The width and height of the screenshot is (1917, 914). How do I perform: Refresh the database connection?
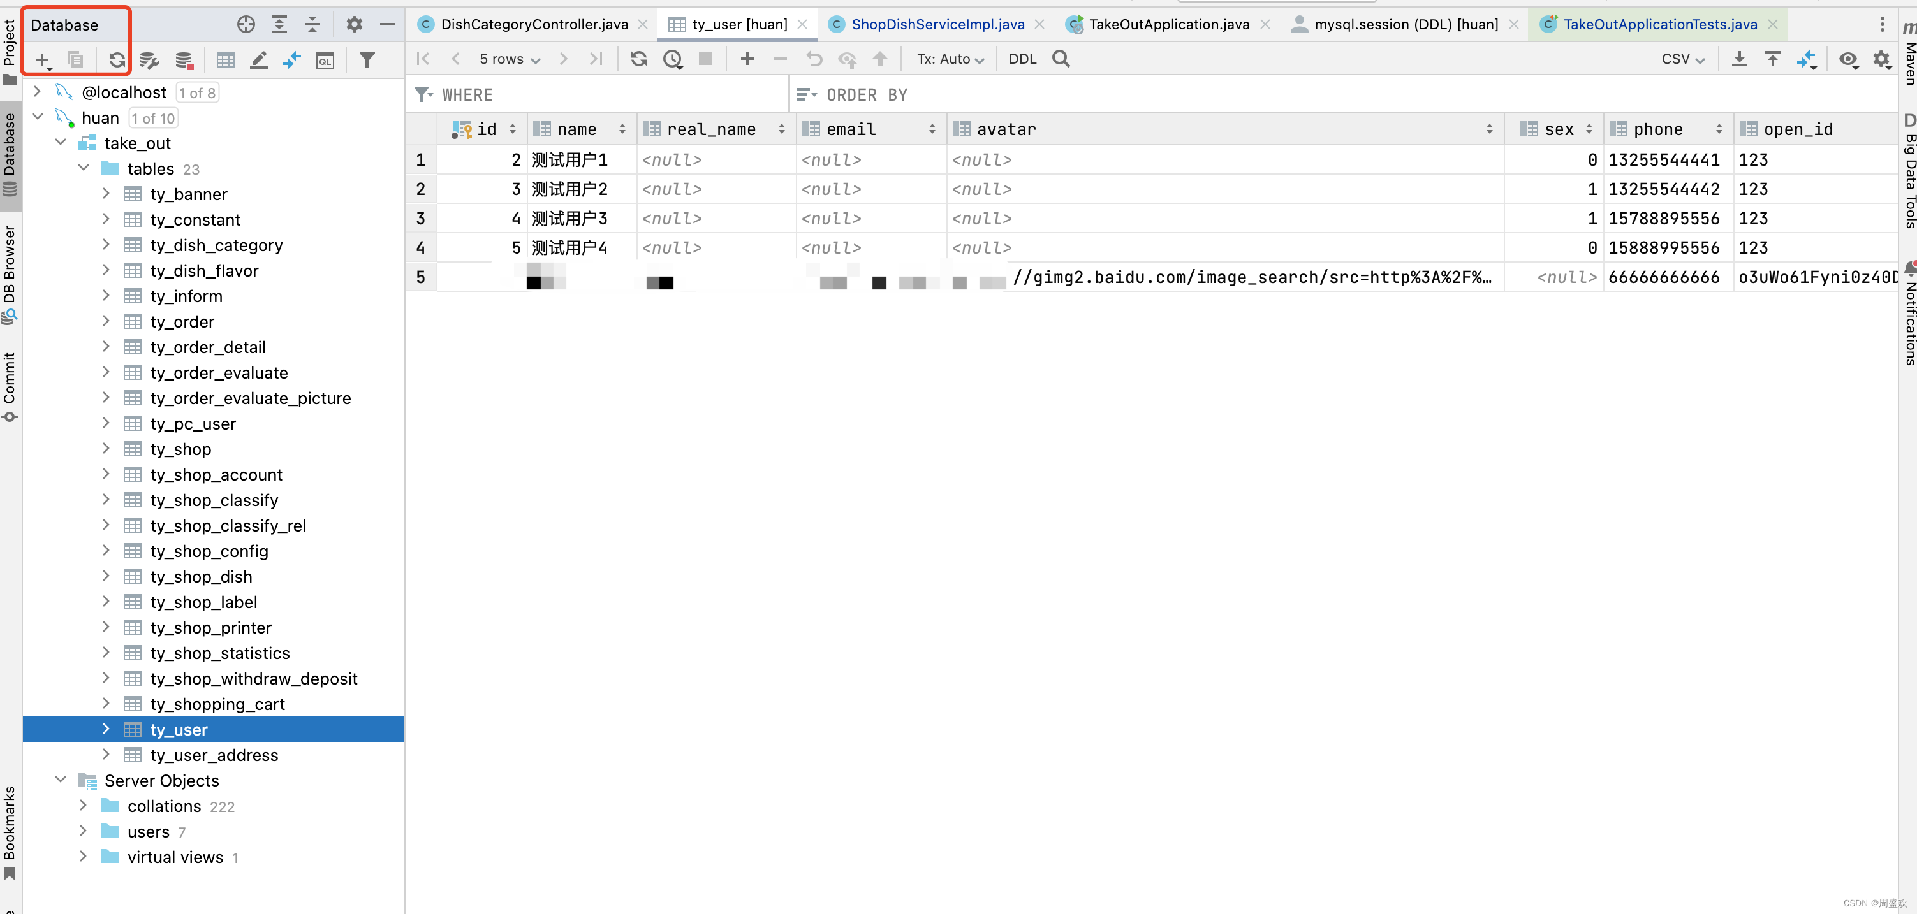117,61
